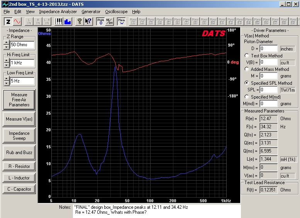Click the C - Capacitor button
The width and height of the screenshot is (300, 218).
coord(19,189)
